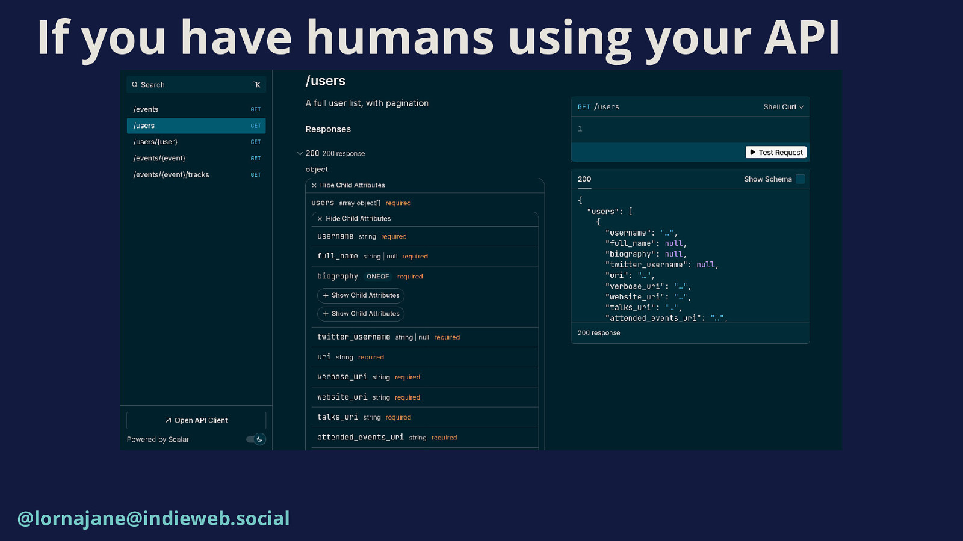Show first biography child attributes
Screen dimensions: 963x541
[361, 295]
